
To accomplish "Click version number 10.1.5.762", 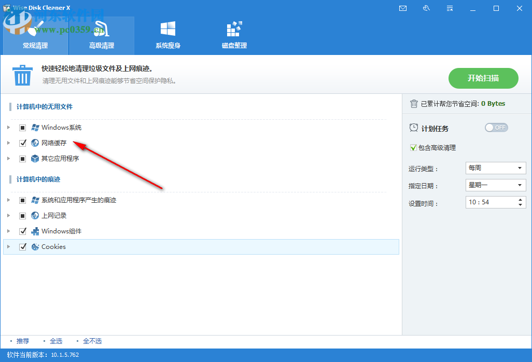I will (65, 355).
